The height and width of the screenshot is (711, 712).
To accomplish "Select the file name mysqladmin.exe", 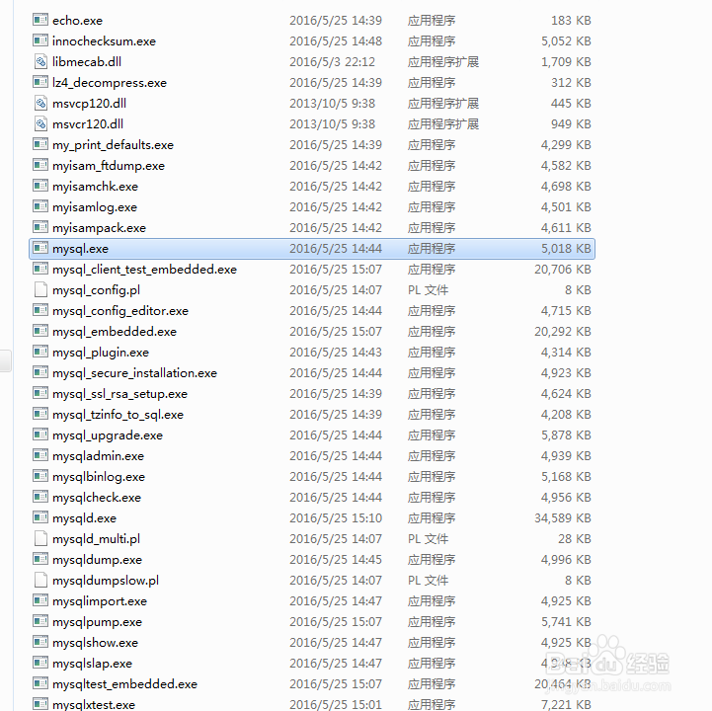I will (98, 456).
